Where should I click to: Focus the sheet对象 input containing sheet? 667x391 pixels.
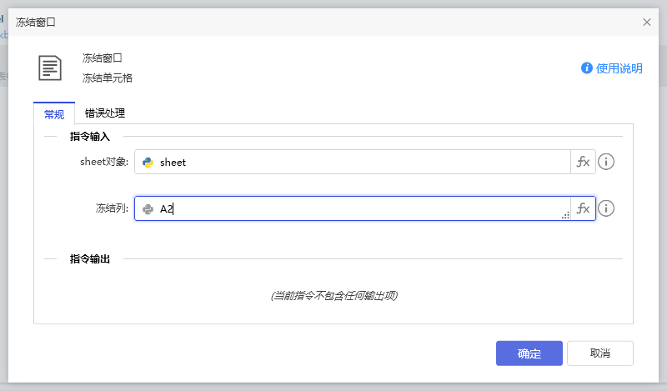pyautogui.click(x=359, y=163)
